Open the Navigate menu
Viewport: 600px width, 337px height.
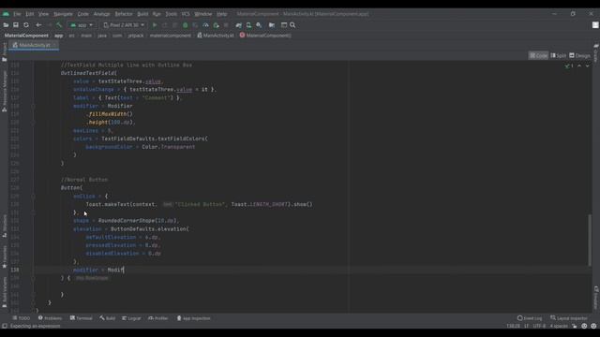63,14
